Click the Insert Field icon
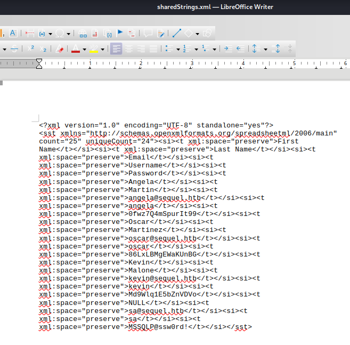 [42, 33]
